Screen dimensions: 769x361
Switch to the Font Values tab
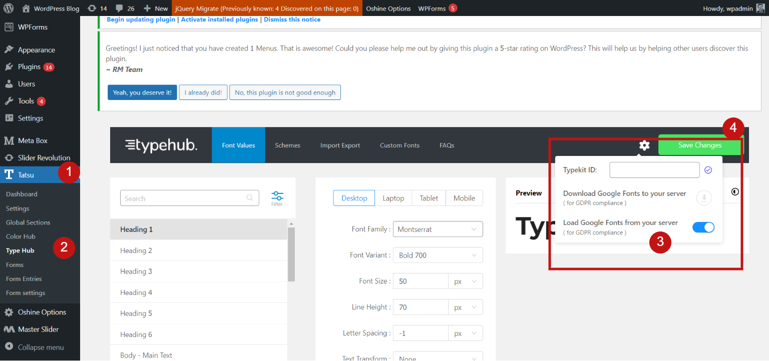(x=238, y=145)
